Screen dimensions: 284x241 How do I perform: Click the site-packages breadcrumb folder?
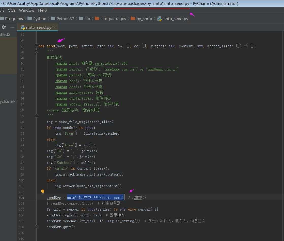(x=111, y=19)
